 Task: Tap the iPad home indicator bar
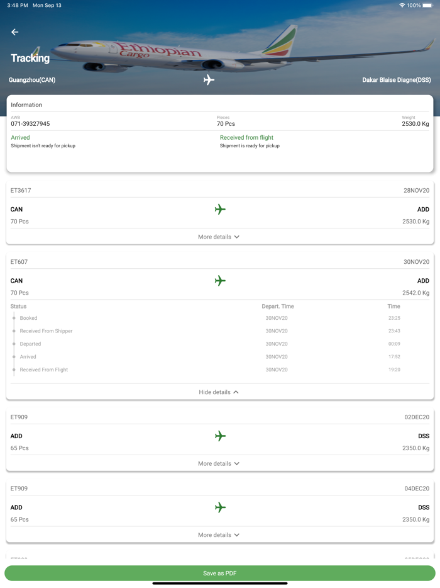(x=220, y=584)
